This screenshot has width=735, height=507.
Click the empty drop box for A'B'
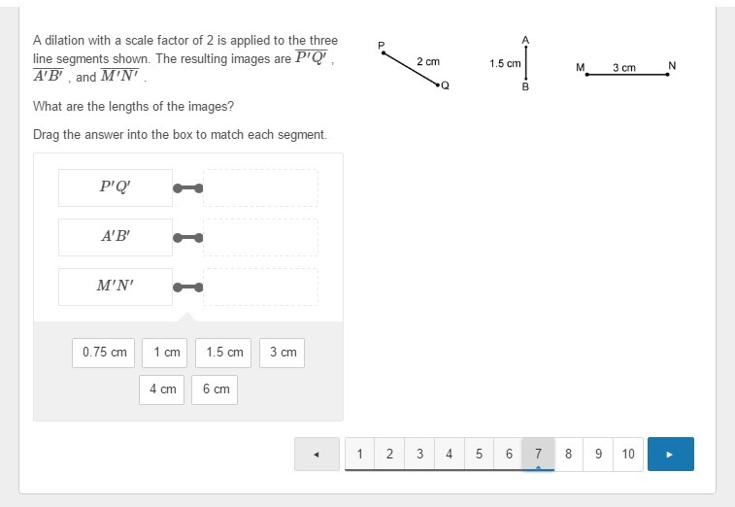coord(260,237)
